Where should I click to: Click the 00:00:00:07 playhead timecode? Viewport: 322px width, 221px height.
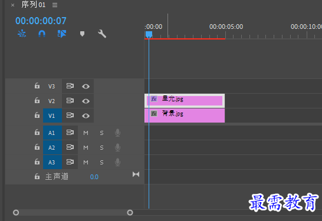point(41,21)
